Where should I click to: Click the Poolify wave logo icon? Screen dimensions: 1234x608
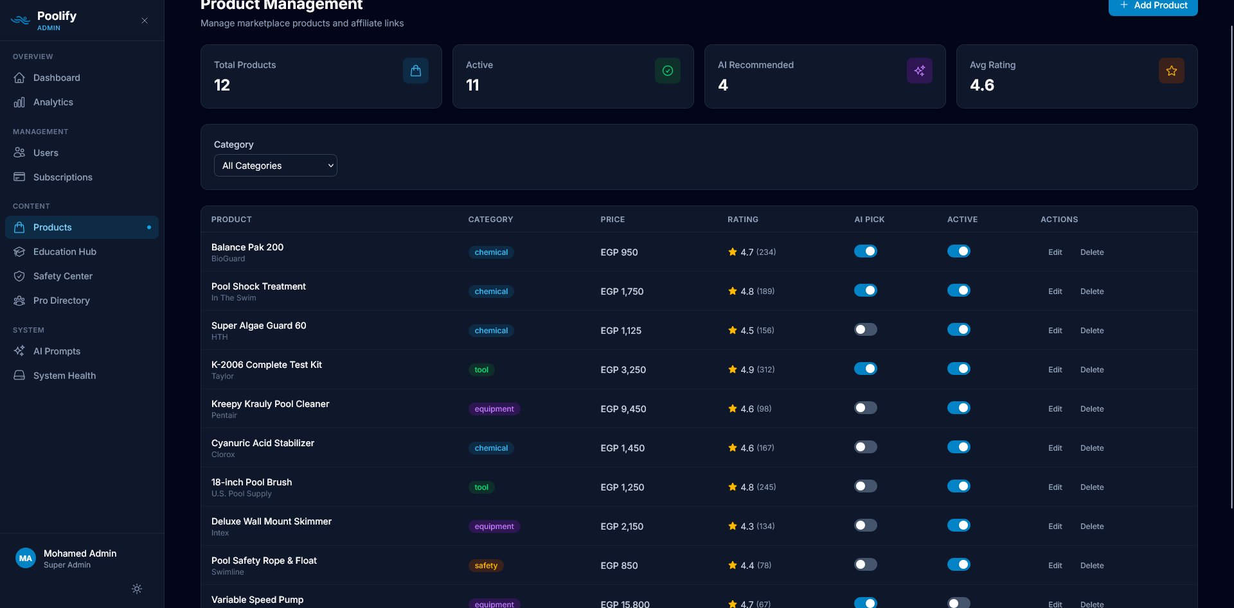tap(21, 21)
